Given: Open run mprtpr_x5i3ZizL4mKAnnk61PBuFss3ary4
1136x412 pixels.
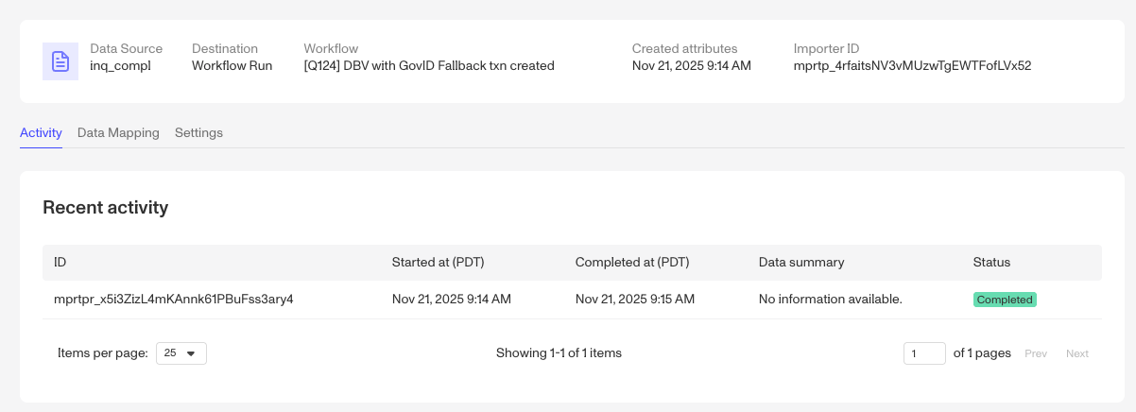Looking at the screenshot, I should pyautogui.click(x=174, y=300).
